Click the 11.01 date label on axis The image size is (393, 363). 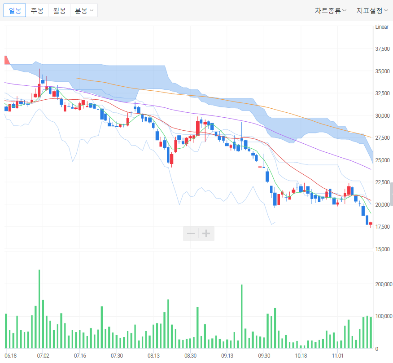pos(338,356)
